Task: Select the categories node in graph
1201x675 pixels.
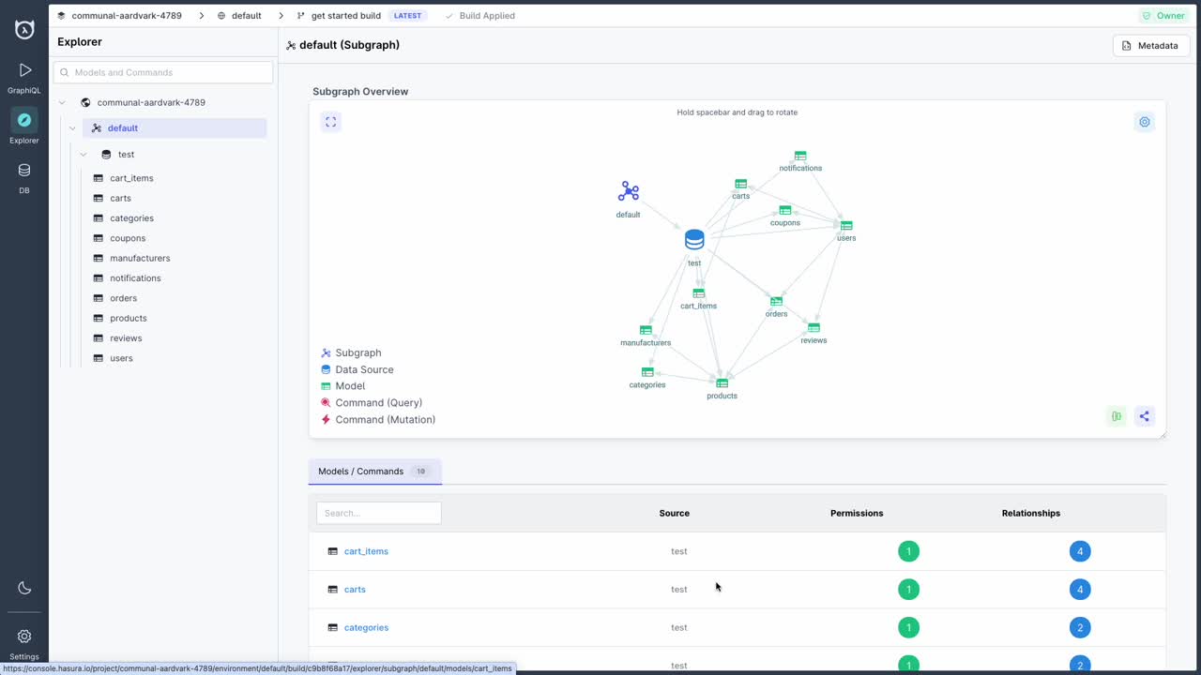Action: click(x=647, y=372)
